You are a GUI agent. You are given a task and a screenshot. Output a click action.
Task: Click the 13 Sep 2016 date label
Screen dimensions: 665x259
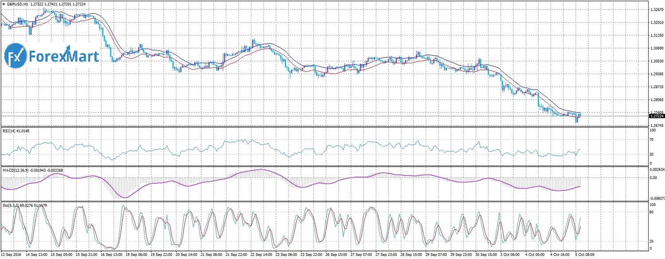point(12,255)
